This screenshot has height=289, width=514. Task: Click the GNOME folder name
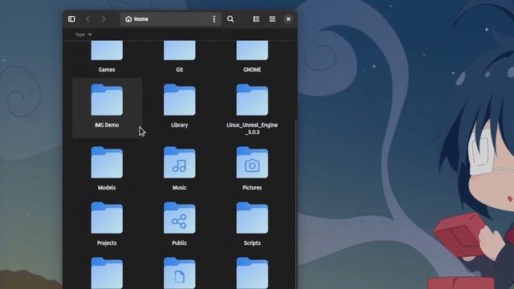click(252, 70)
